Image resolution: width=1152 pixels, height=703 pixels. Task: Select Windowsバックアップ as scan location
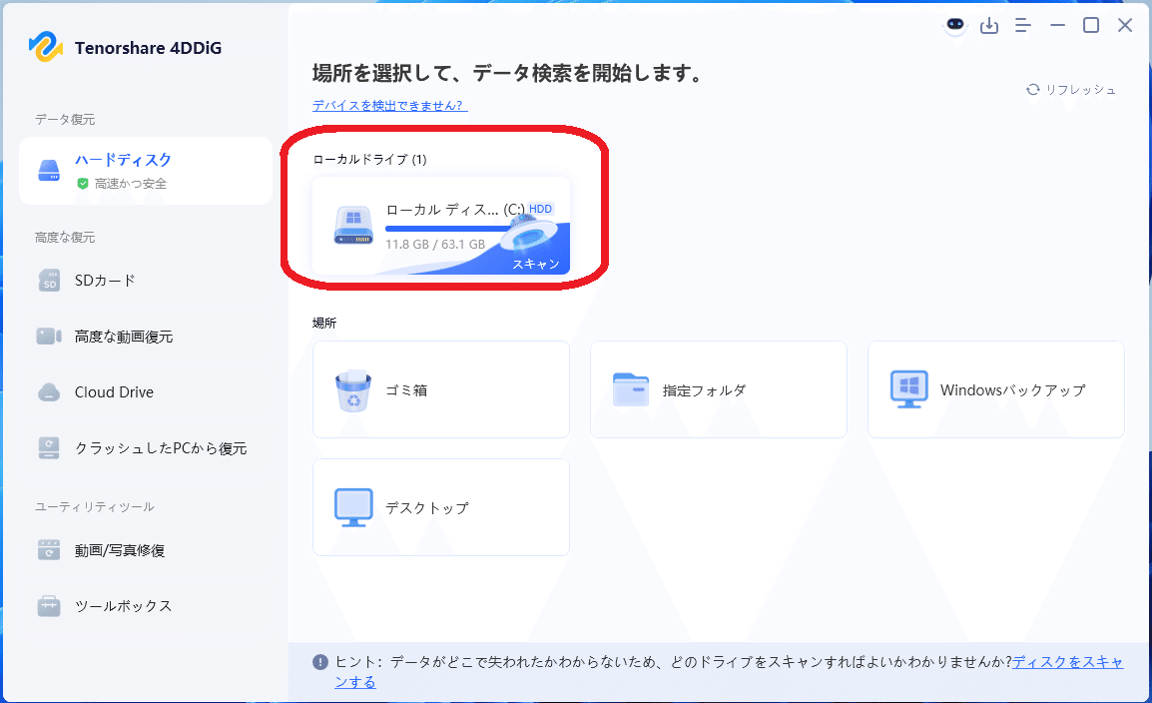coord(995,389)
